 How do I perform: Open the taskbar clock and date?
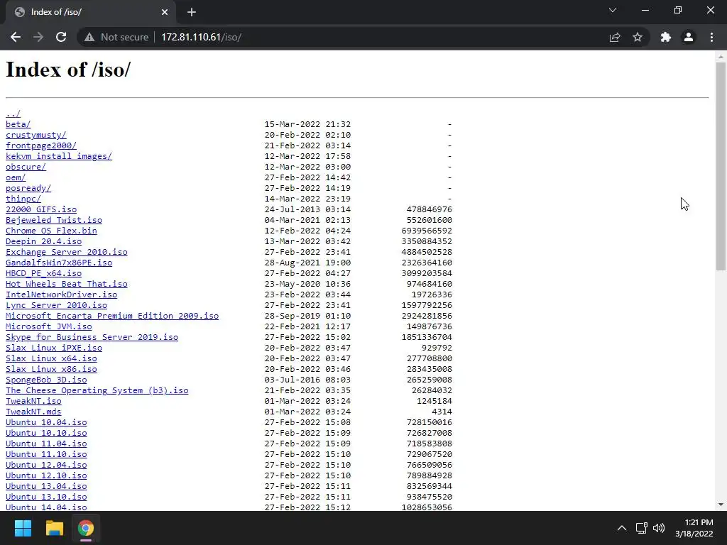[x=694, y=528]
